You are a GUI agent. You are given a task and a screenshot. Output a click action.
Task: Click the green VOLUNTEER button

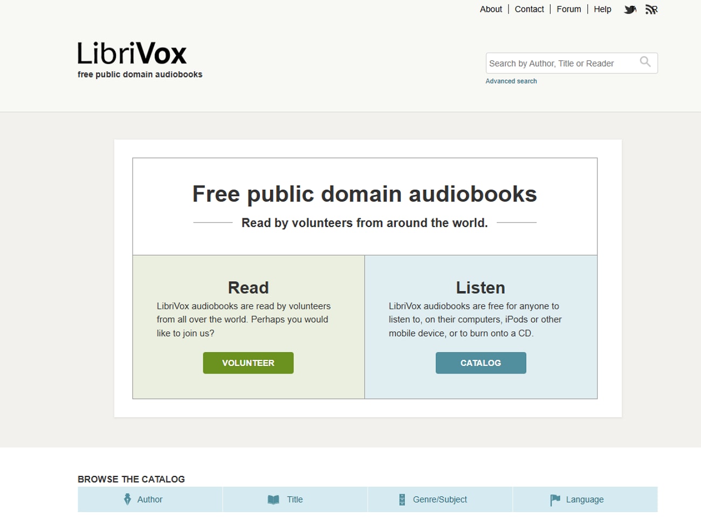coord(249,363)
